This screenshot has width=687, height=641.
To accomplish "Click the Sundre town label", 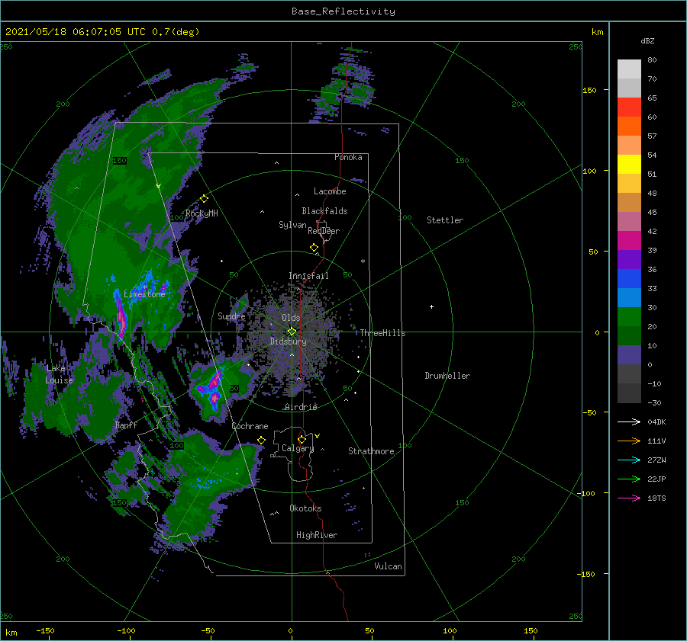I will point(231,316).
